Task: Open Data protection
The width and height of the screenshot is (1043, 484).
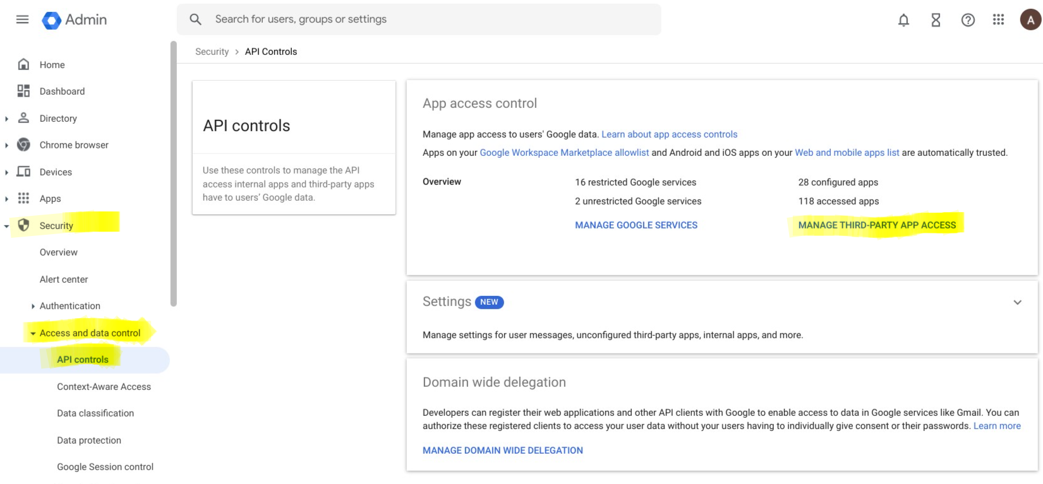Action: coord(89,440)
